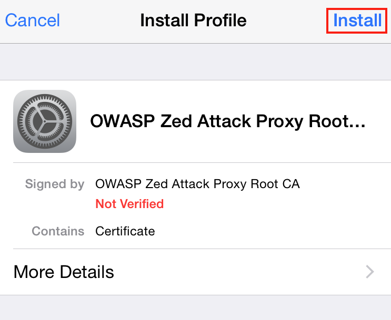Click the center hub of the gear icon
Viewport: 391px width, 320px height.
(45, 121)
